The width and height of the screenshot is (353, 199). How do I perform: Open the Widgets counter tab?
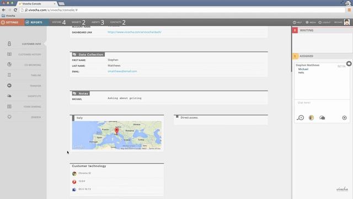pos(78,22)
